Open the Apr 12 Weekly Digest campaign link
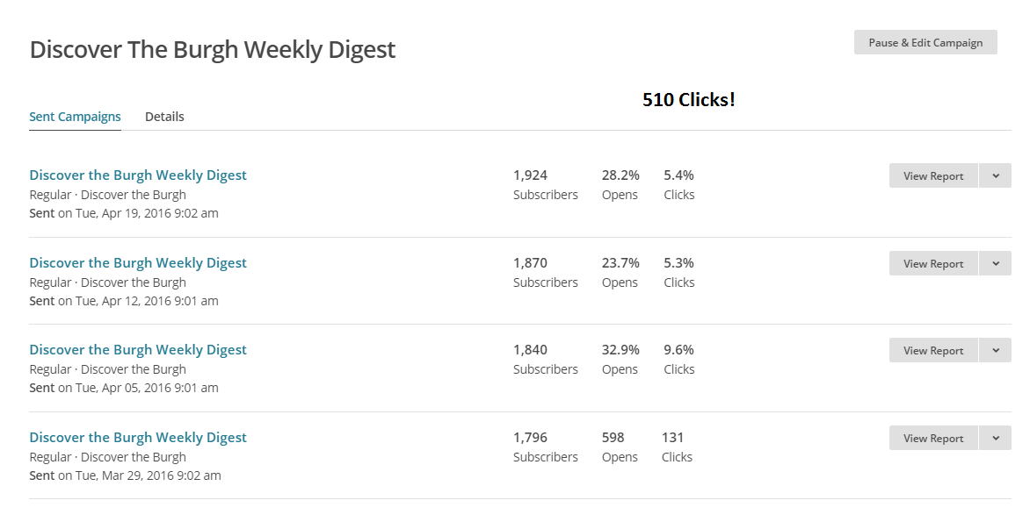Screen dimensions: 1030x529 coord(138,263)
